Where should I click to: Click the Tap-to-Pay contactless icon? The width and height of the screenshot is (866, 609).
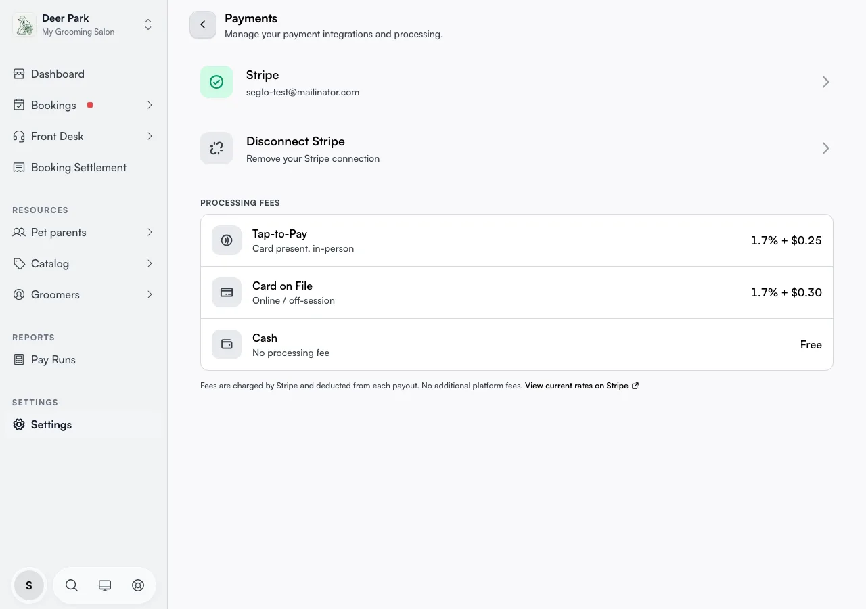(x=227, y=240)
